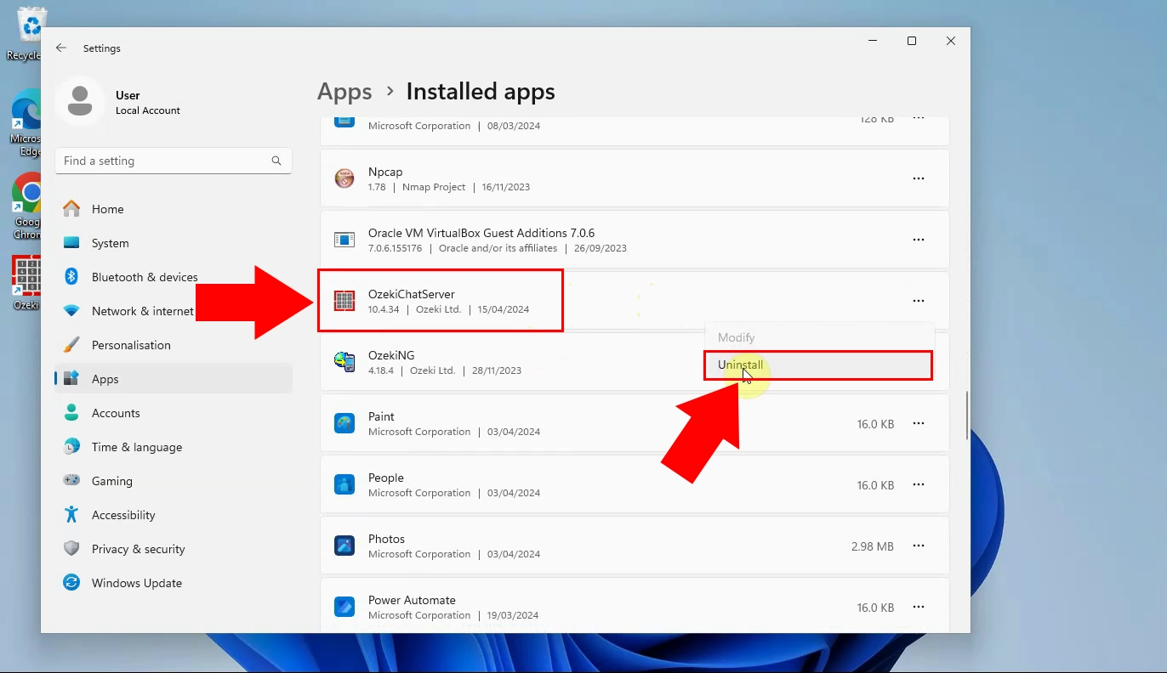The width and height of the screenshot is (1167, 673).
Task: Click the OzekiChatServer app icon
Action: point(344,301)
